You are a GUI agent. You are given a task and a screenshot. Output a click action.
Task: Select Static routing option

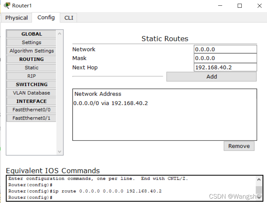(x=31, y=68)
